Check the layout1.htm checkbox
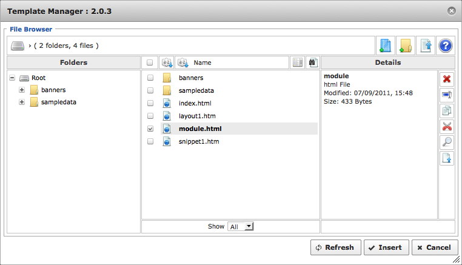 click(x=150, y=116)
